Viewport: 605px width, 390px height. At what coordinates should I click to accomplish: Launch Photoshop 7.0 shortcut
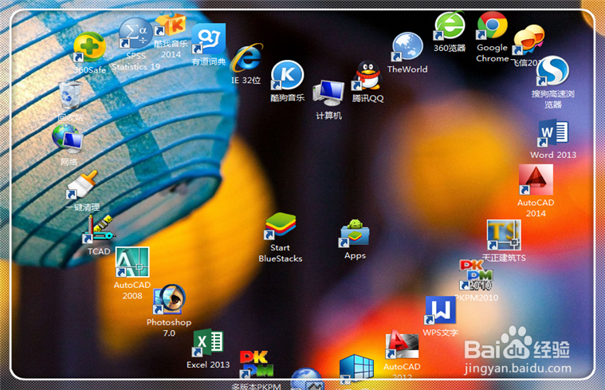169,300
